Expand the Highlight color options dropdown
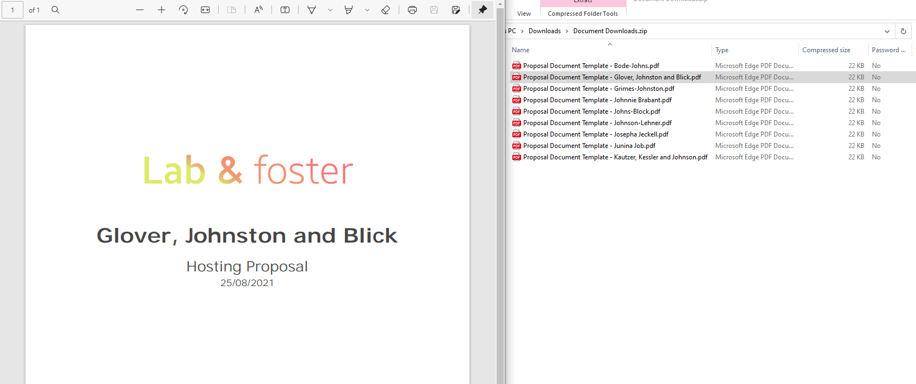The height and width of the screenshot is (384, 916). 367,10
